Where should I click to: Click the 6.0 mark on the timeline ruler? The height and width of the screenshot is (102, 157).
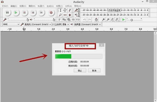(111, 29)
